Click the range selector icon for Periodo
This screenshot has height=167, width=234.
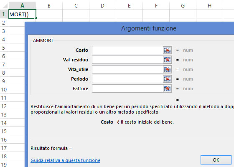click(167, 79)
